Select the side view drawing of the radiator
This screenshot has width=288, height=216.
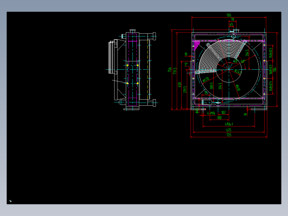(x=132, y=70)
